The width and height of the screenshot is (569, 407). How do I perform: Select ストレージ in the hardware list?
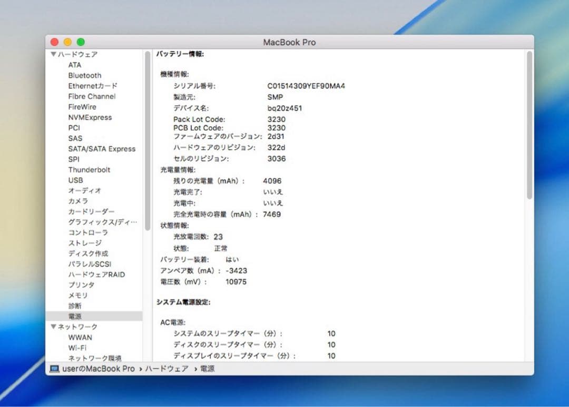(x=84, y=243)
